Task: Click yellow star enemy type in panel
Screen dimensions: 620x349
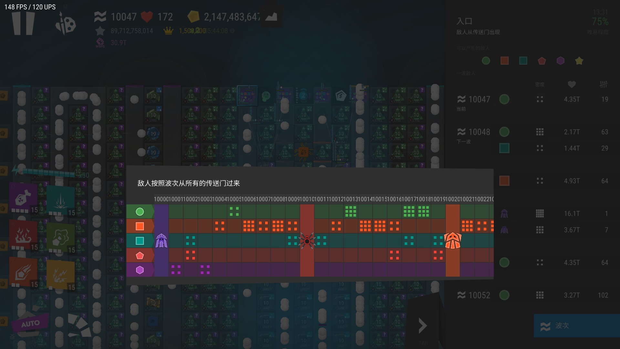Action: pos(579,61)
